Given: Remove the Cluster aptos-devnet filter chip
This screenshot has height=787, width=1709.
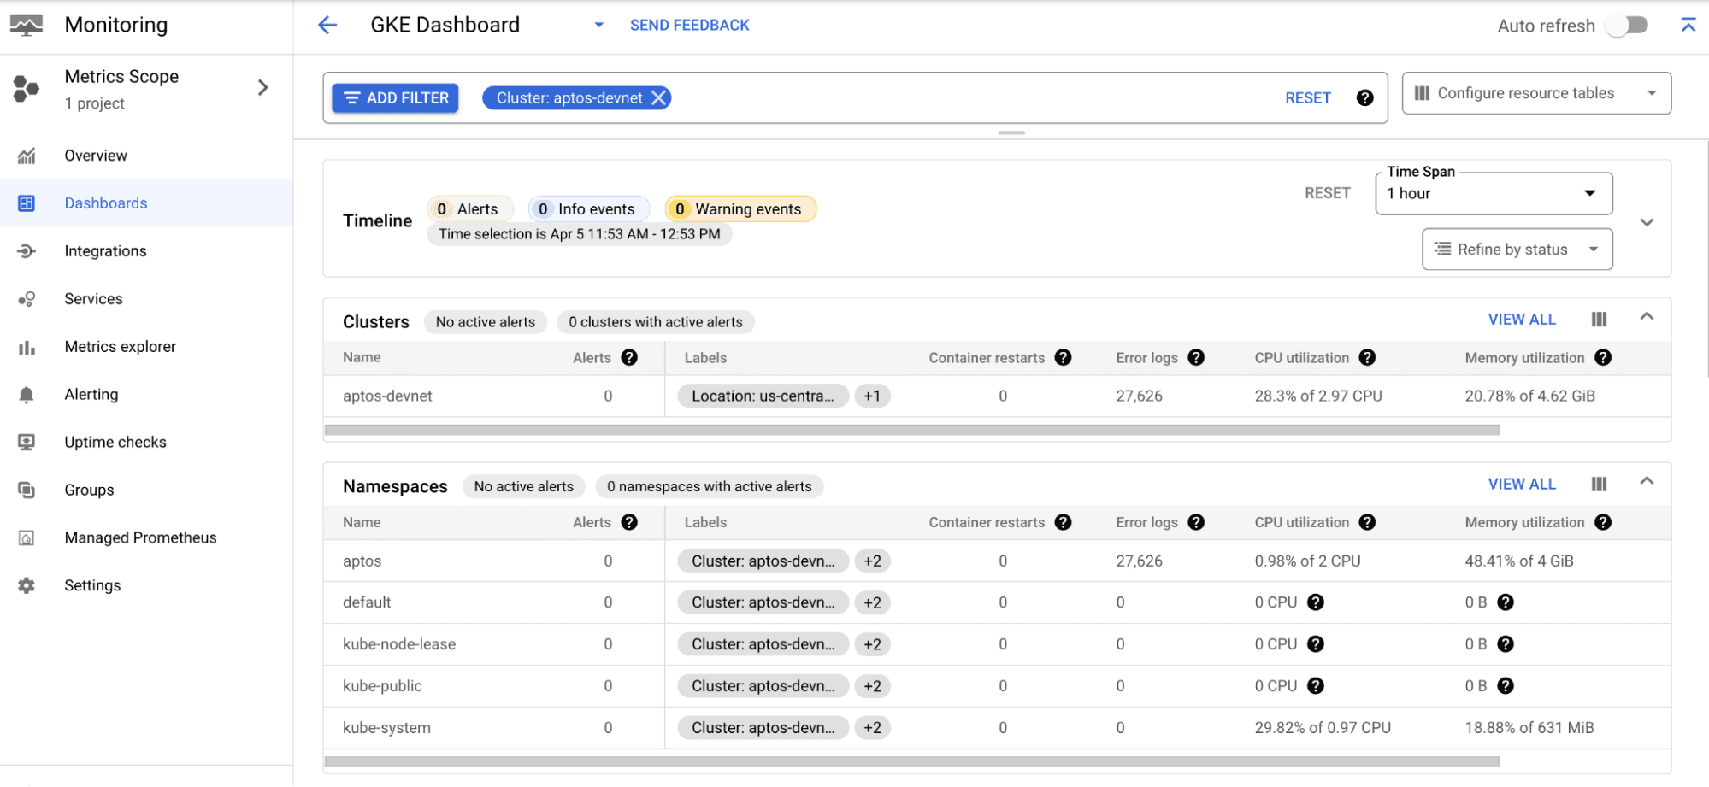Looking at the screenshot, I should [x=658, y=97].
